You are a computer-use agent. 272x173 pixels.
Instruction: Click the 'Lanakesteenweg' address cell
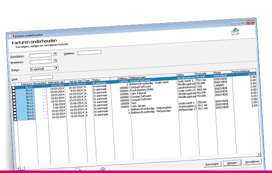coord(187,88)
